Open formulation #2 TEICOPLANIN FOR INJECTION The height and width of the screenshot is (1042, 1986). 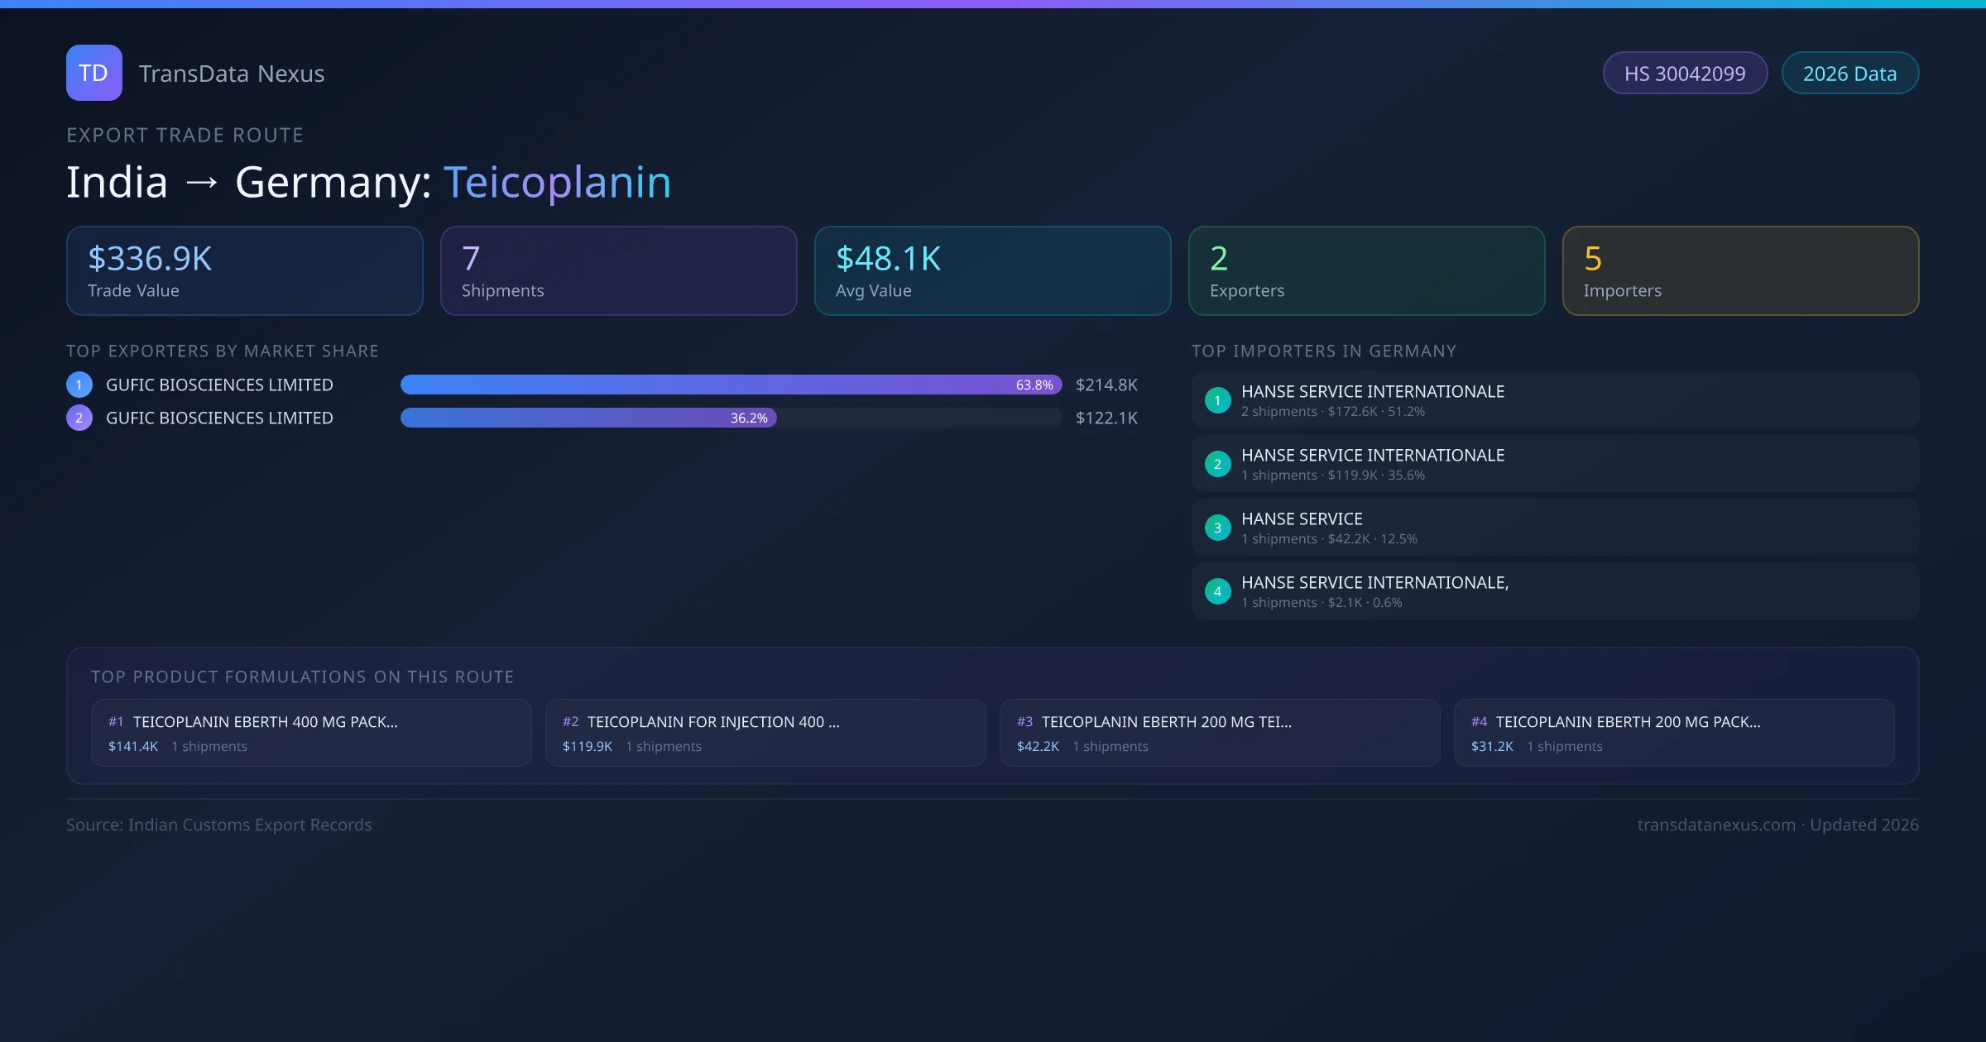[x=765, y=733]
